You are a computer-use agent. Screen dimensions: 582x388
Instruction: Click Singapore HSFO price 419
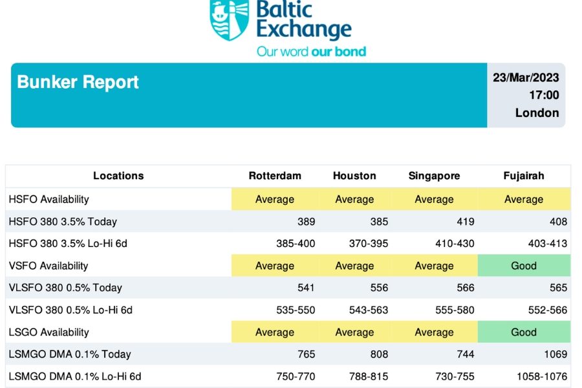(466, 222)
